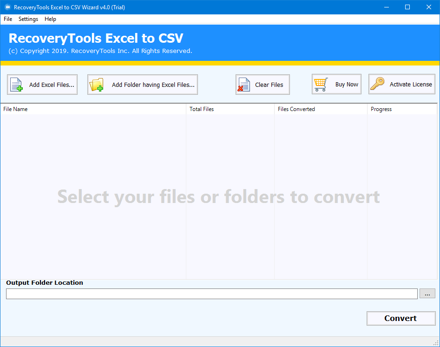Open the File menu
Viewport: 440px width, 347px height.
tap(8, 19)
